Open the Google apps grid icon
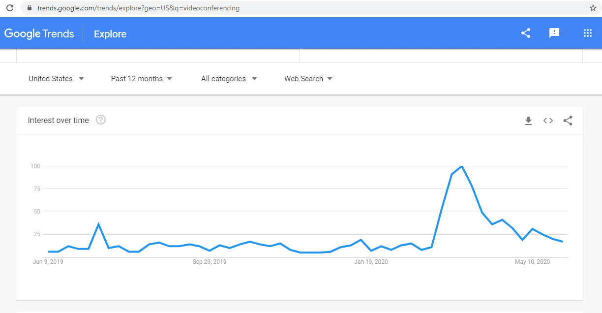Image resolution: width=602 pixels, height=313 pixels. [587, 33]
